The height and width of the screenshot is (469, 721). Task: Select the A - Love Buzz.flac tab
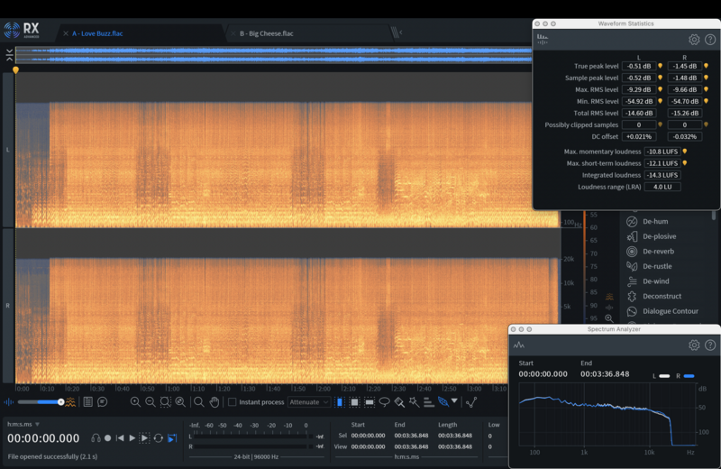click(x=99, y=33)
